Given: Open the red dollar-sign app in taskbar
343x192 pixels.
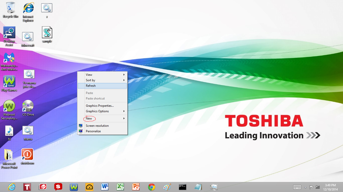Looking at the screenshot, I should [58, 187].
